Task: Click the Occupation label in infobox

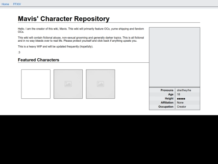Action: [166, 106]
